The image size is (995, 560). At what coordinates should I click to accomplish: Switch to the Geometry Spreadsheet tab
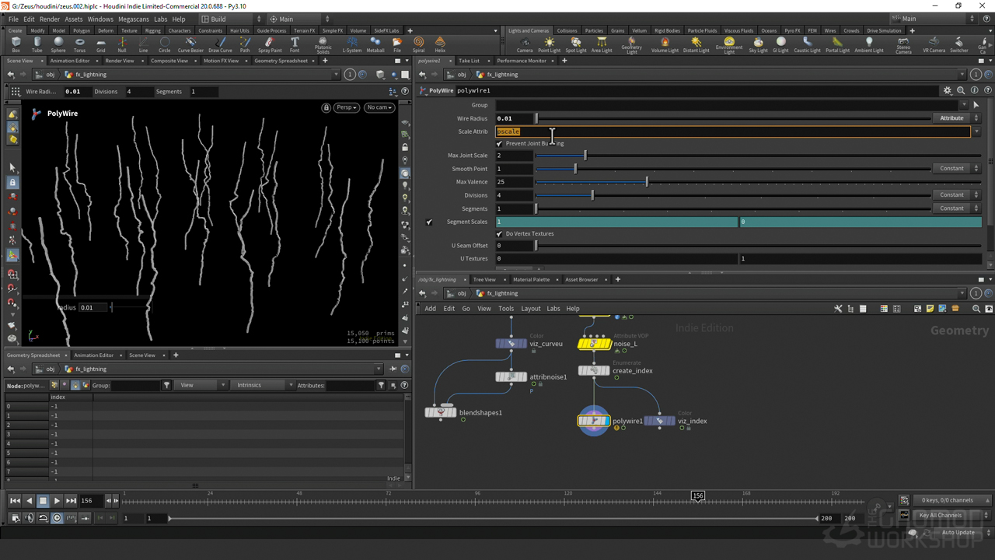point(281,61)
